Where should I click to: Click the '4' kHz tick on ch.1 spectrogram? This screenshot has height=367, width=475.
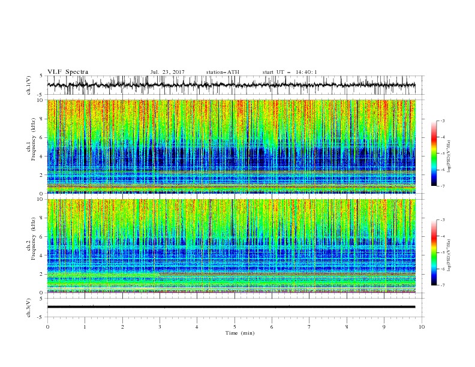pyautogui.click(x=42, y=157)
